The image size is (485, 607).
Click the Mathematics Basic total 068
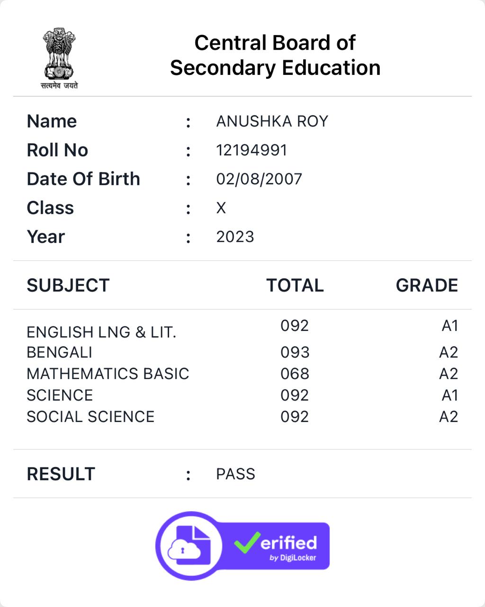click(x=295, y=374)
